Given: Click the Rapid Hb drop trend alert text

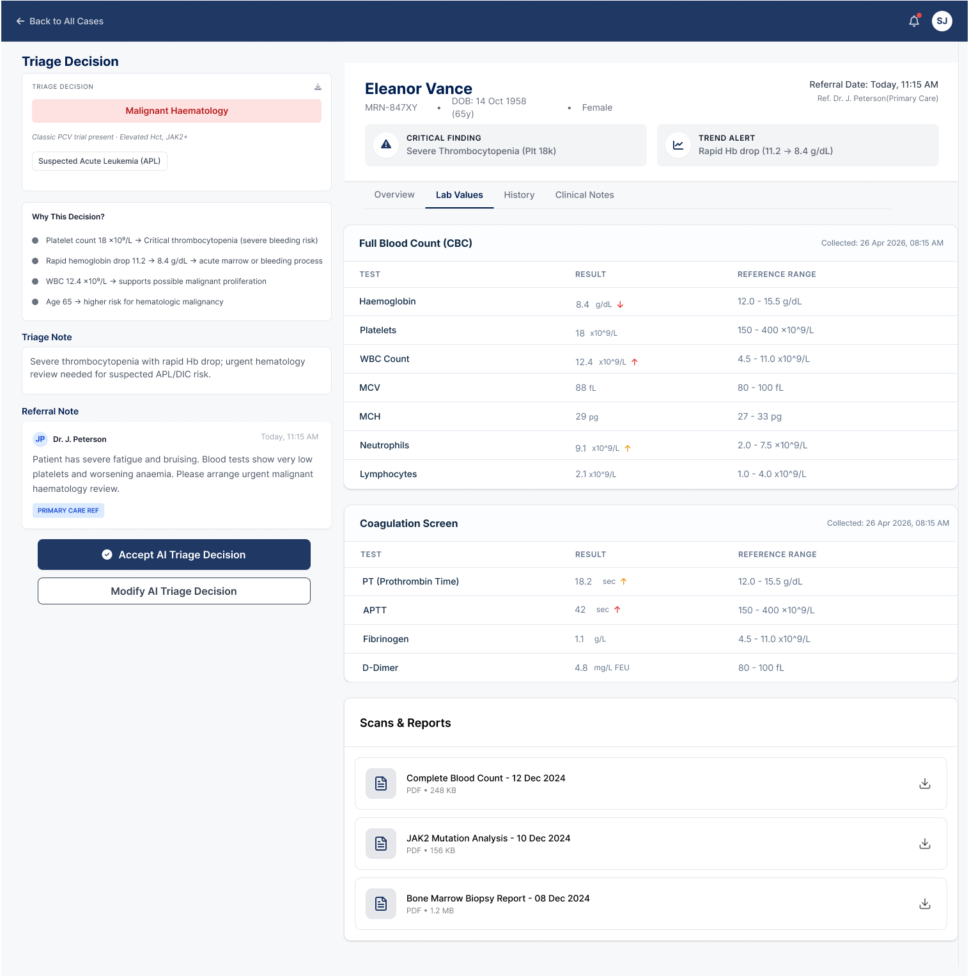Looking at the screenshot, I should click(x=766, y=152).
